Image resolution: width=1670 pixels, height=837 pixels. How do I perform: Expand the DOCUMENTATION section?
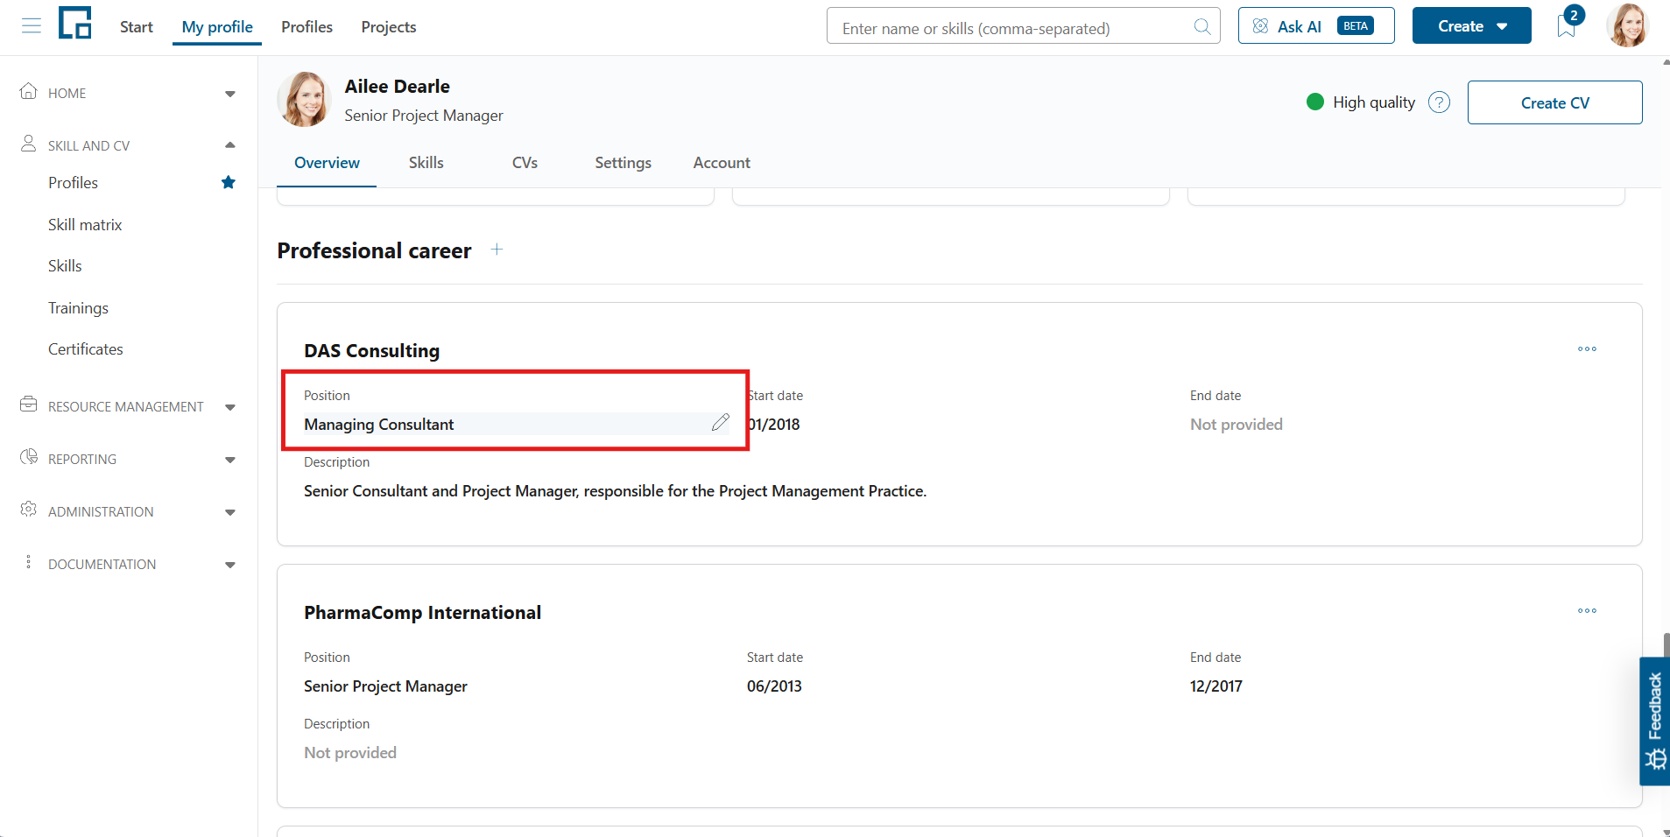pyautogui.click(x=230, y=565)
